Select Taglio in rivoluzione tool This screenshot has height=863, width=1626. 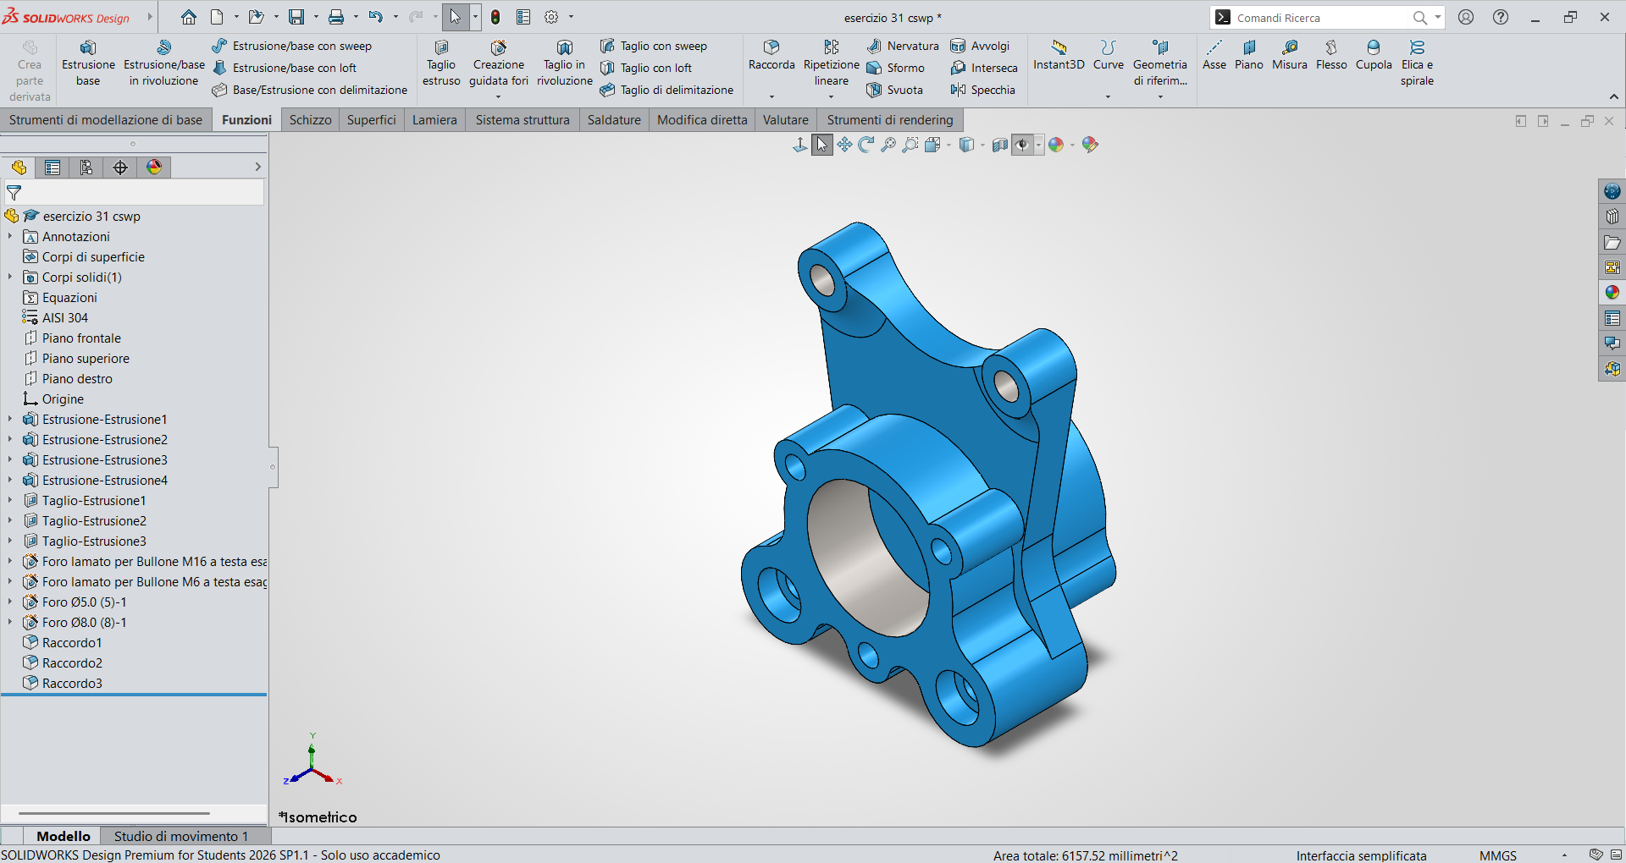(565, 63)
